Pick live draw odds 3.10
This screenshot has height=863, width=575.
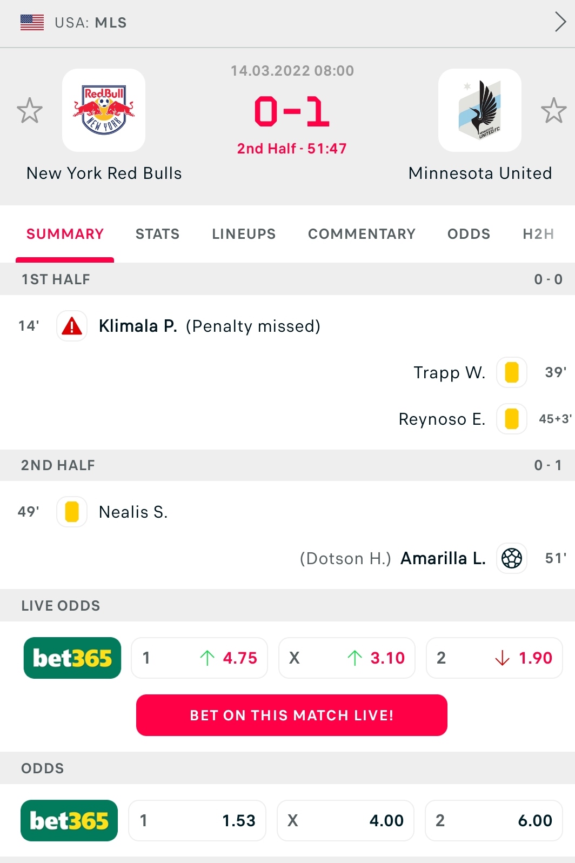click(347, 658)
